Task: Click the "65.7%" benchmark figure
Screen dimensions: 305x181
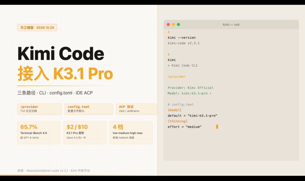Action: 29,127
